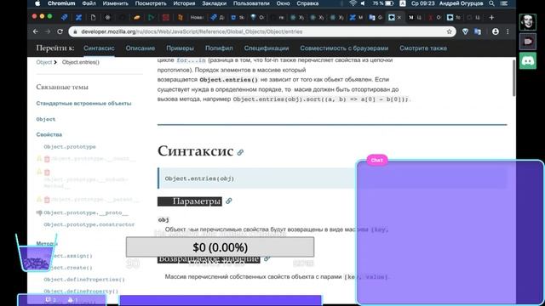Click the anchor link icon beside Параметры heading
This screenshot has height=306, width=545.
[x=229, y=201]
